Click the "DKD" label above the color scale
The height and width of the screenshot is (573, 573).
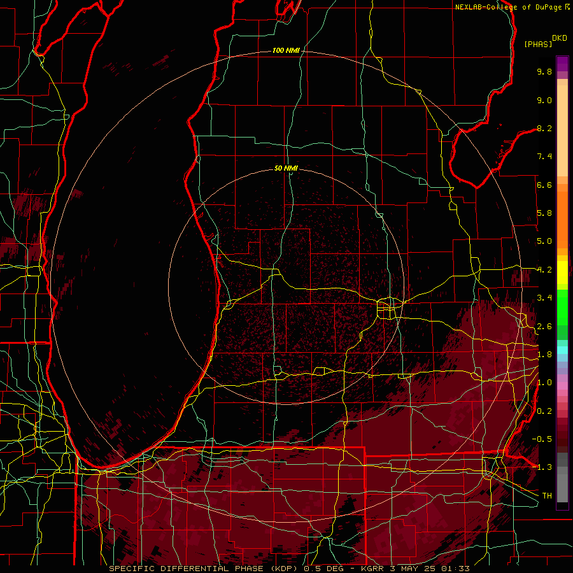coord(559,38)
